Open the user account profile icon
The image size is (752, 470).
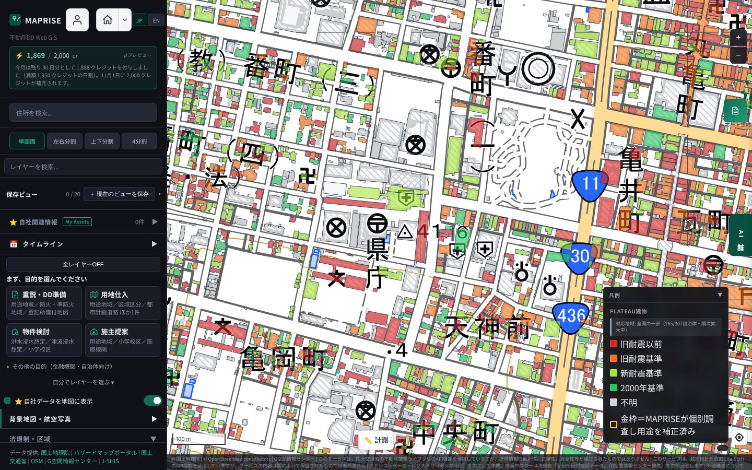77,20
